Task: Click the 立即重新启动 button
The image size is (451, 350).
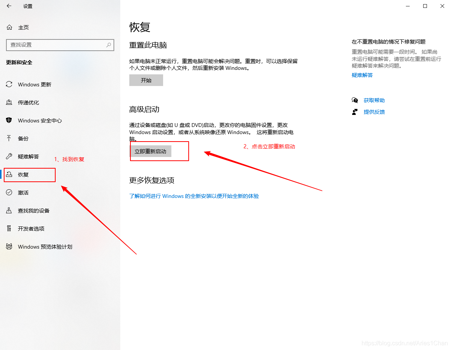Action: pos(150,151)
